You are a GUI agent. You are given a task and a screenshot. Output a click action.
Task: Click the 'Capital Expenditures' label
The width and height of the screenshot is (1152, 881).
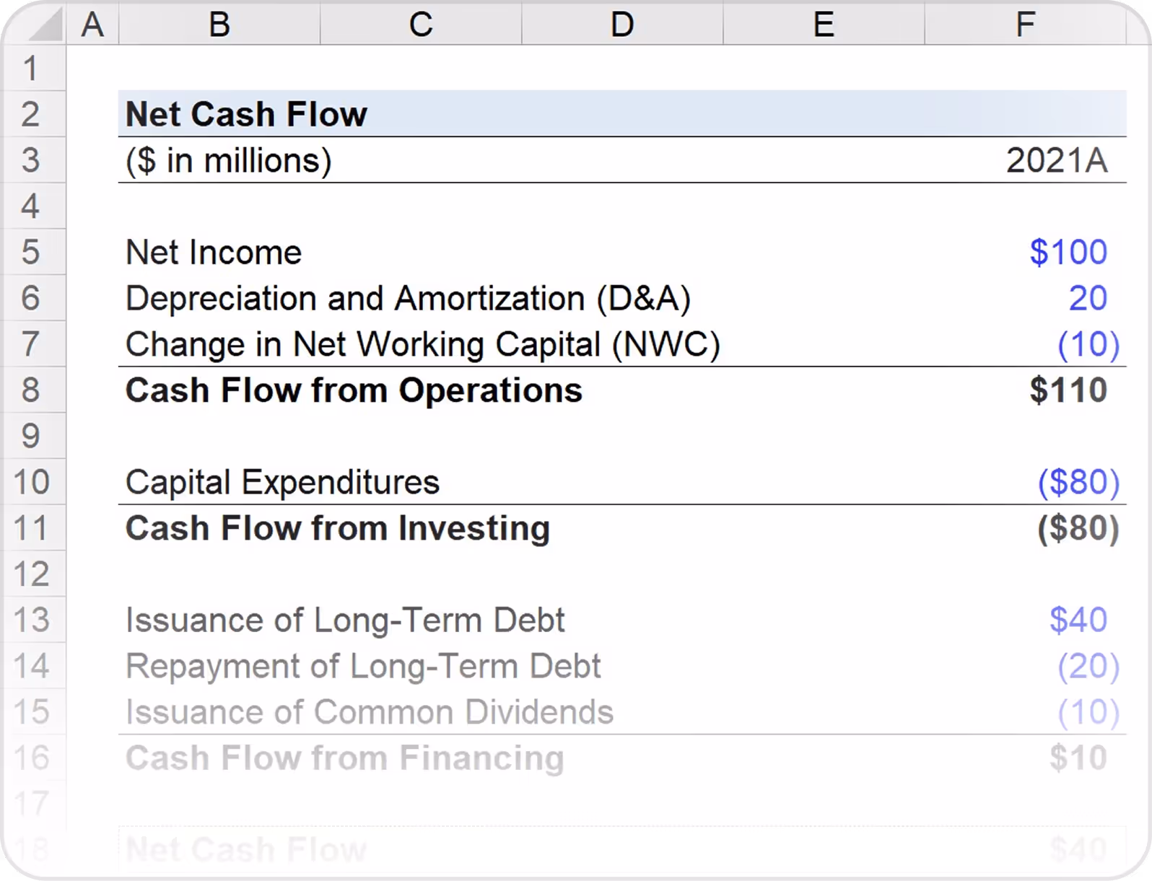pyautogui.click(x=282, y=483)
